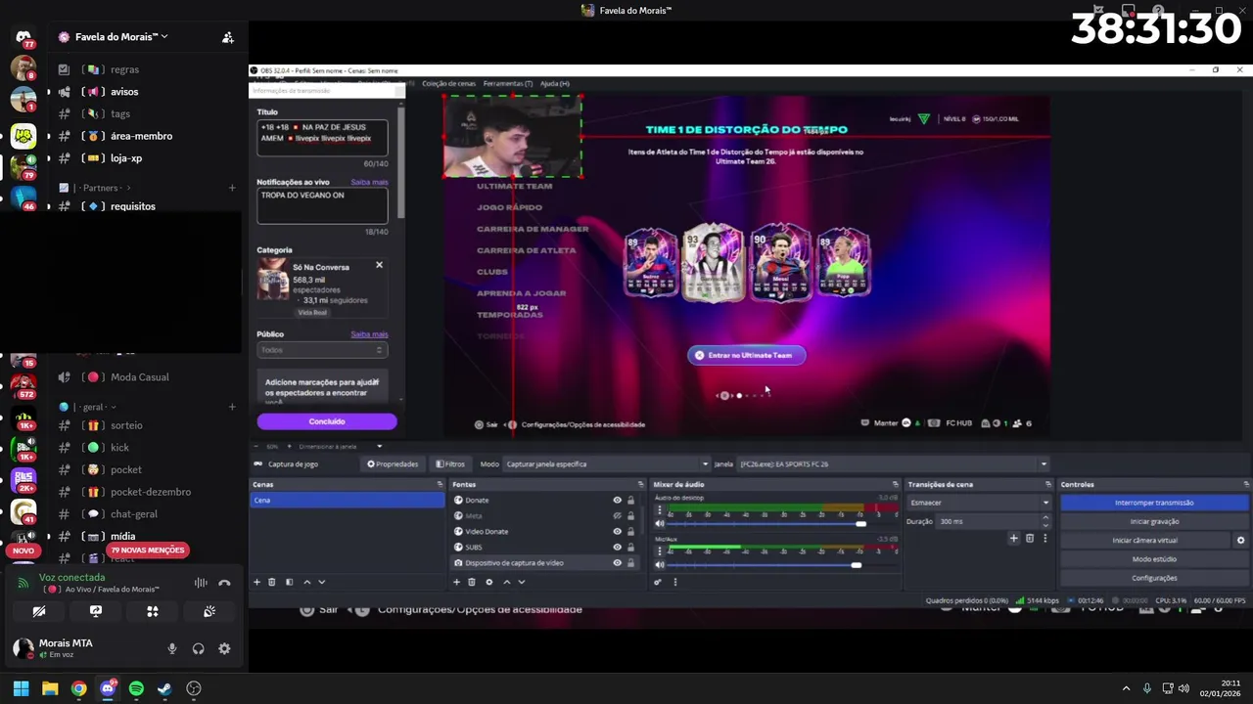This screenshot has height=704, width=1253.
Task: Open source properties gear in Fontes toolbar
Action: coord(489,582)
